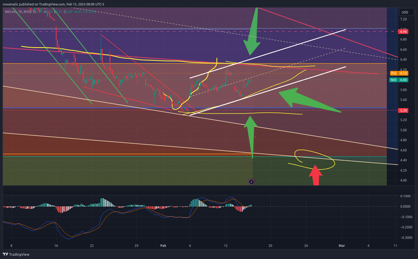Click the green NIO 6.00 price label
The height and width of the screenshot is (259, 418).
[x=399, y=80]
